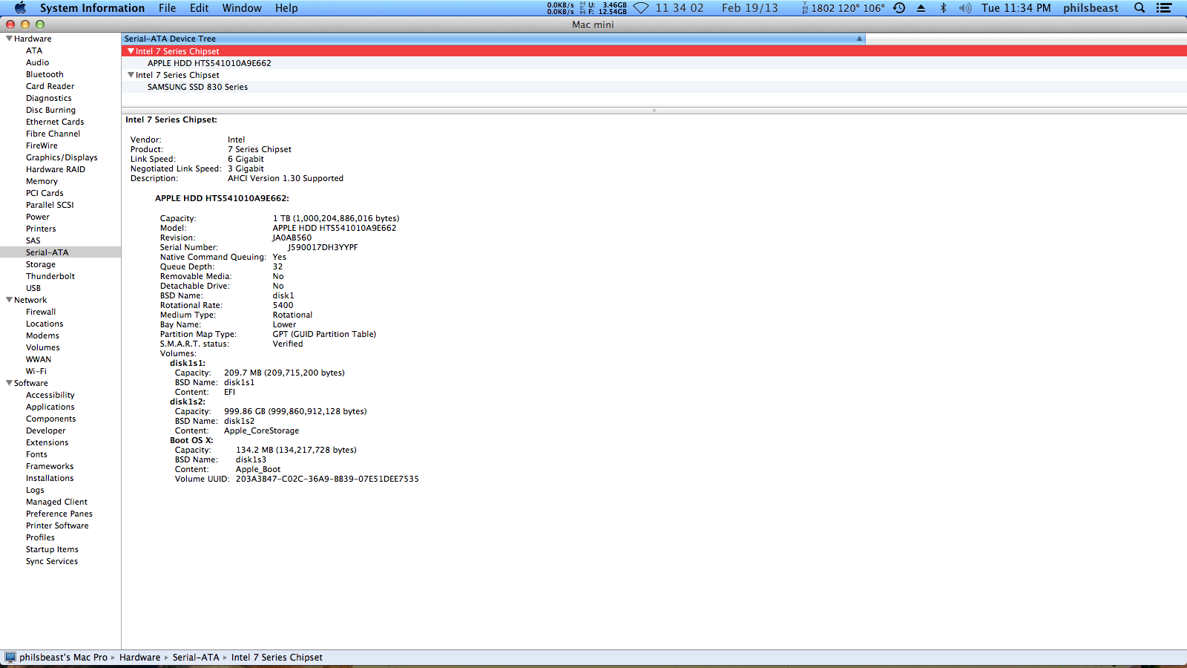Open Spotlight search magnifier icon
Screen dimensions: 1187x668
coord(1140,7)
